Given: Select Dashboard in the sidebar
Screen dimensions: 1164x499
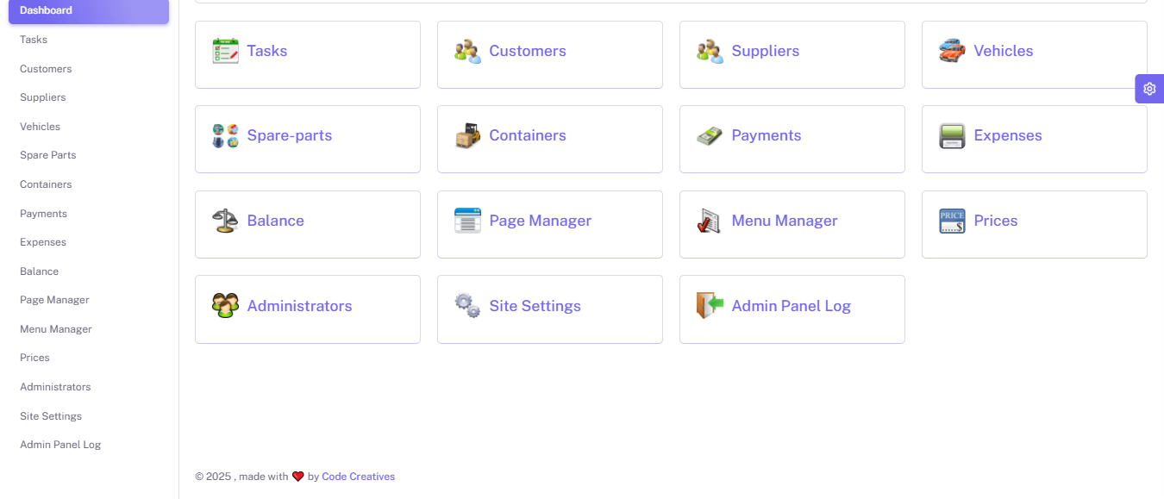Looking at the screenshot, I should 89,10.
